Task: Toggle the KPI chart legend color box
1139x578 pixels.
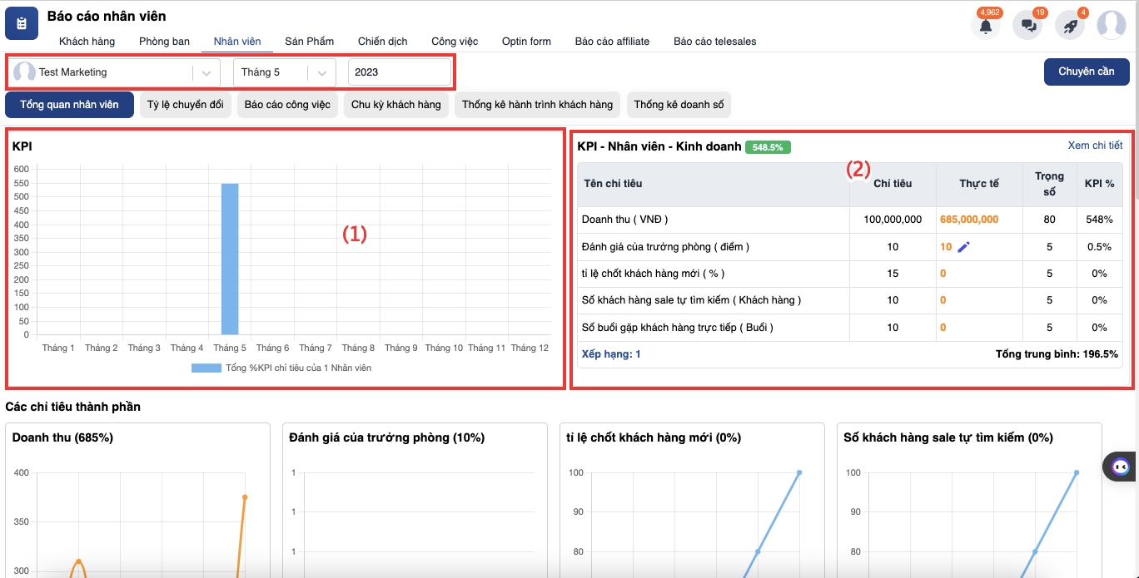Action: coord(206,368)
